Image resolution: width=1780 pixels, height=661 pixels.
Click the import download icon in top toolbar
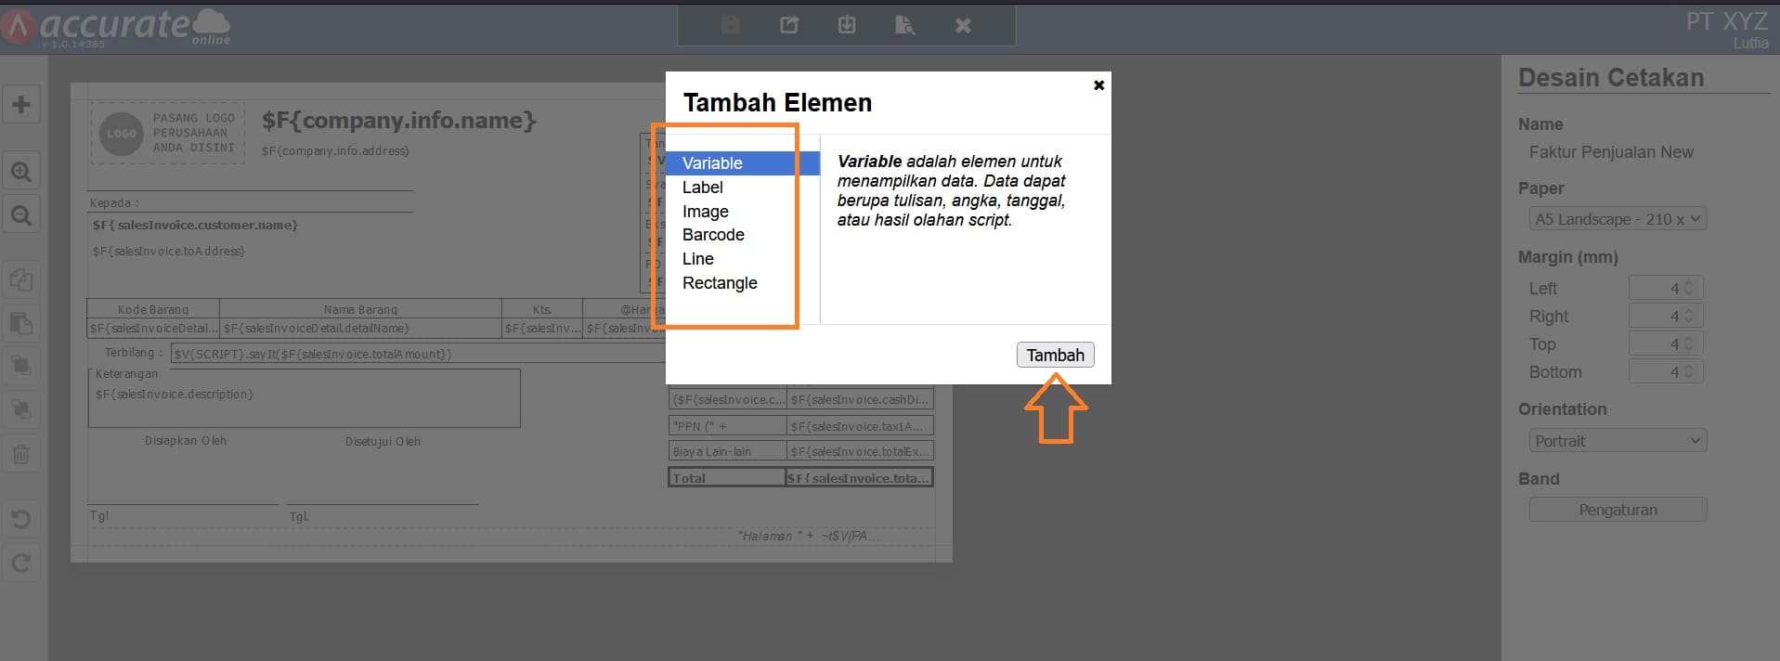point(847,25)
